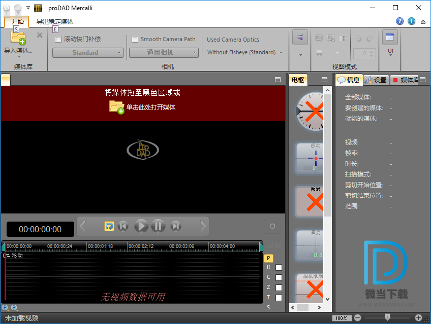This screenshot has height=324, width=431.
Task: Open the quick access toolbar dropdown arrow
Action: (28, 8)
